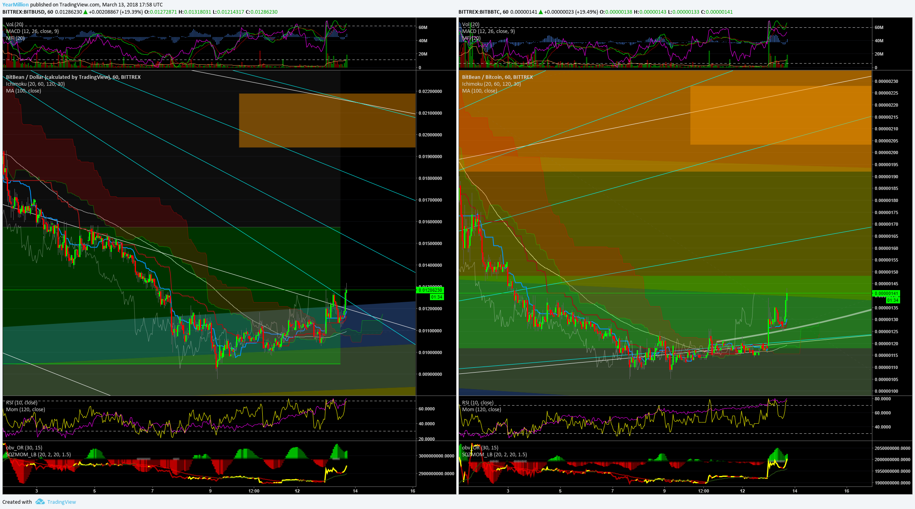Select MFI (20) legend in BITBBTC chart
The height and width of the screenshot is (509, 915).
pyautogui.click(x=471, y=38)
